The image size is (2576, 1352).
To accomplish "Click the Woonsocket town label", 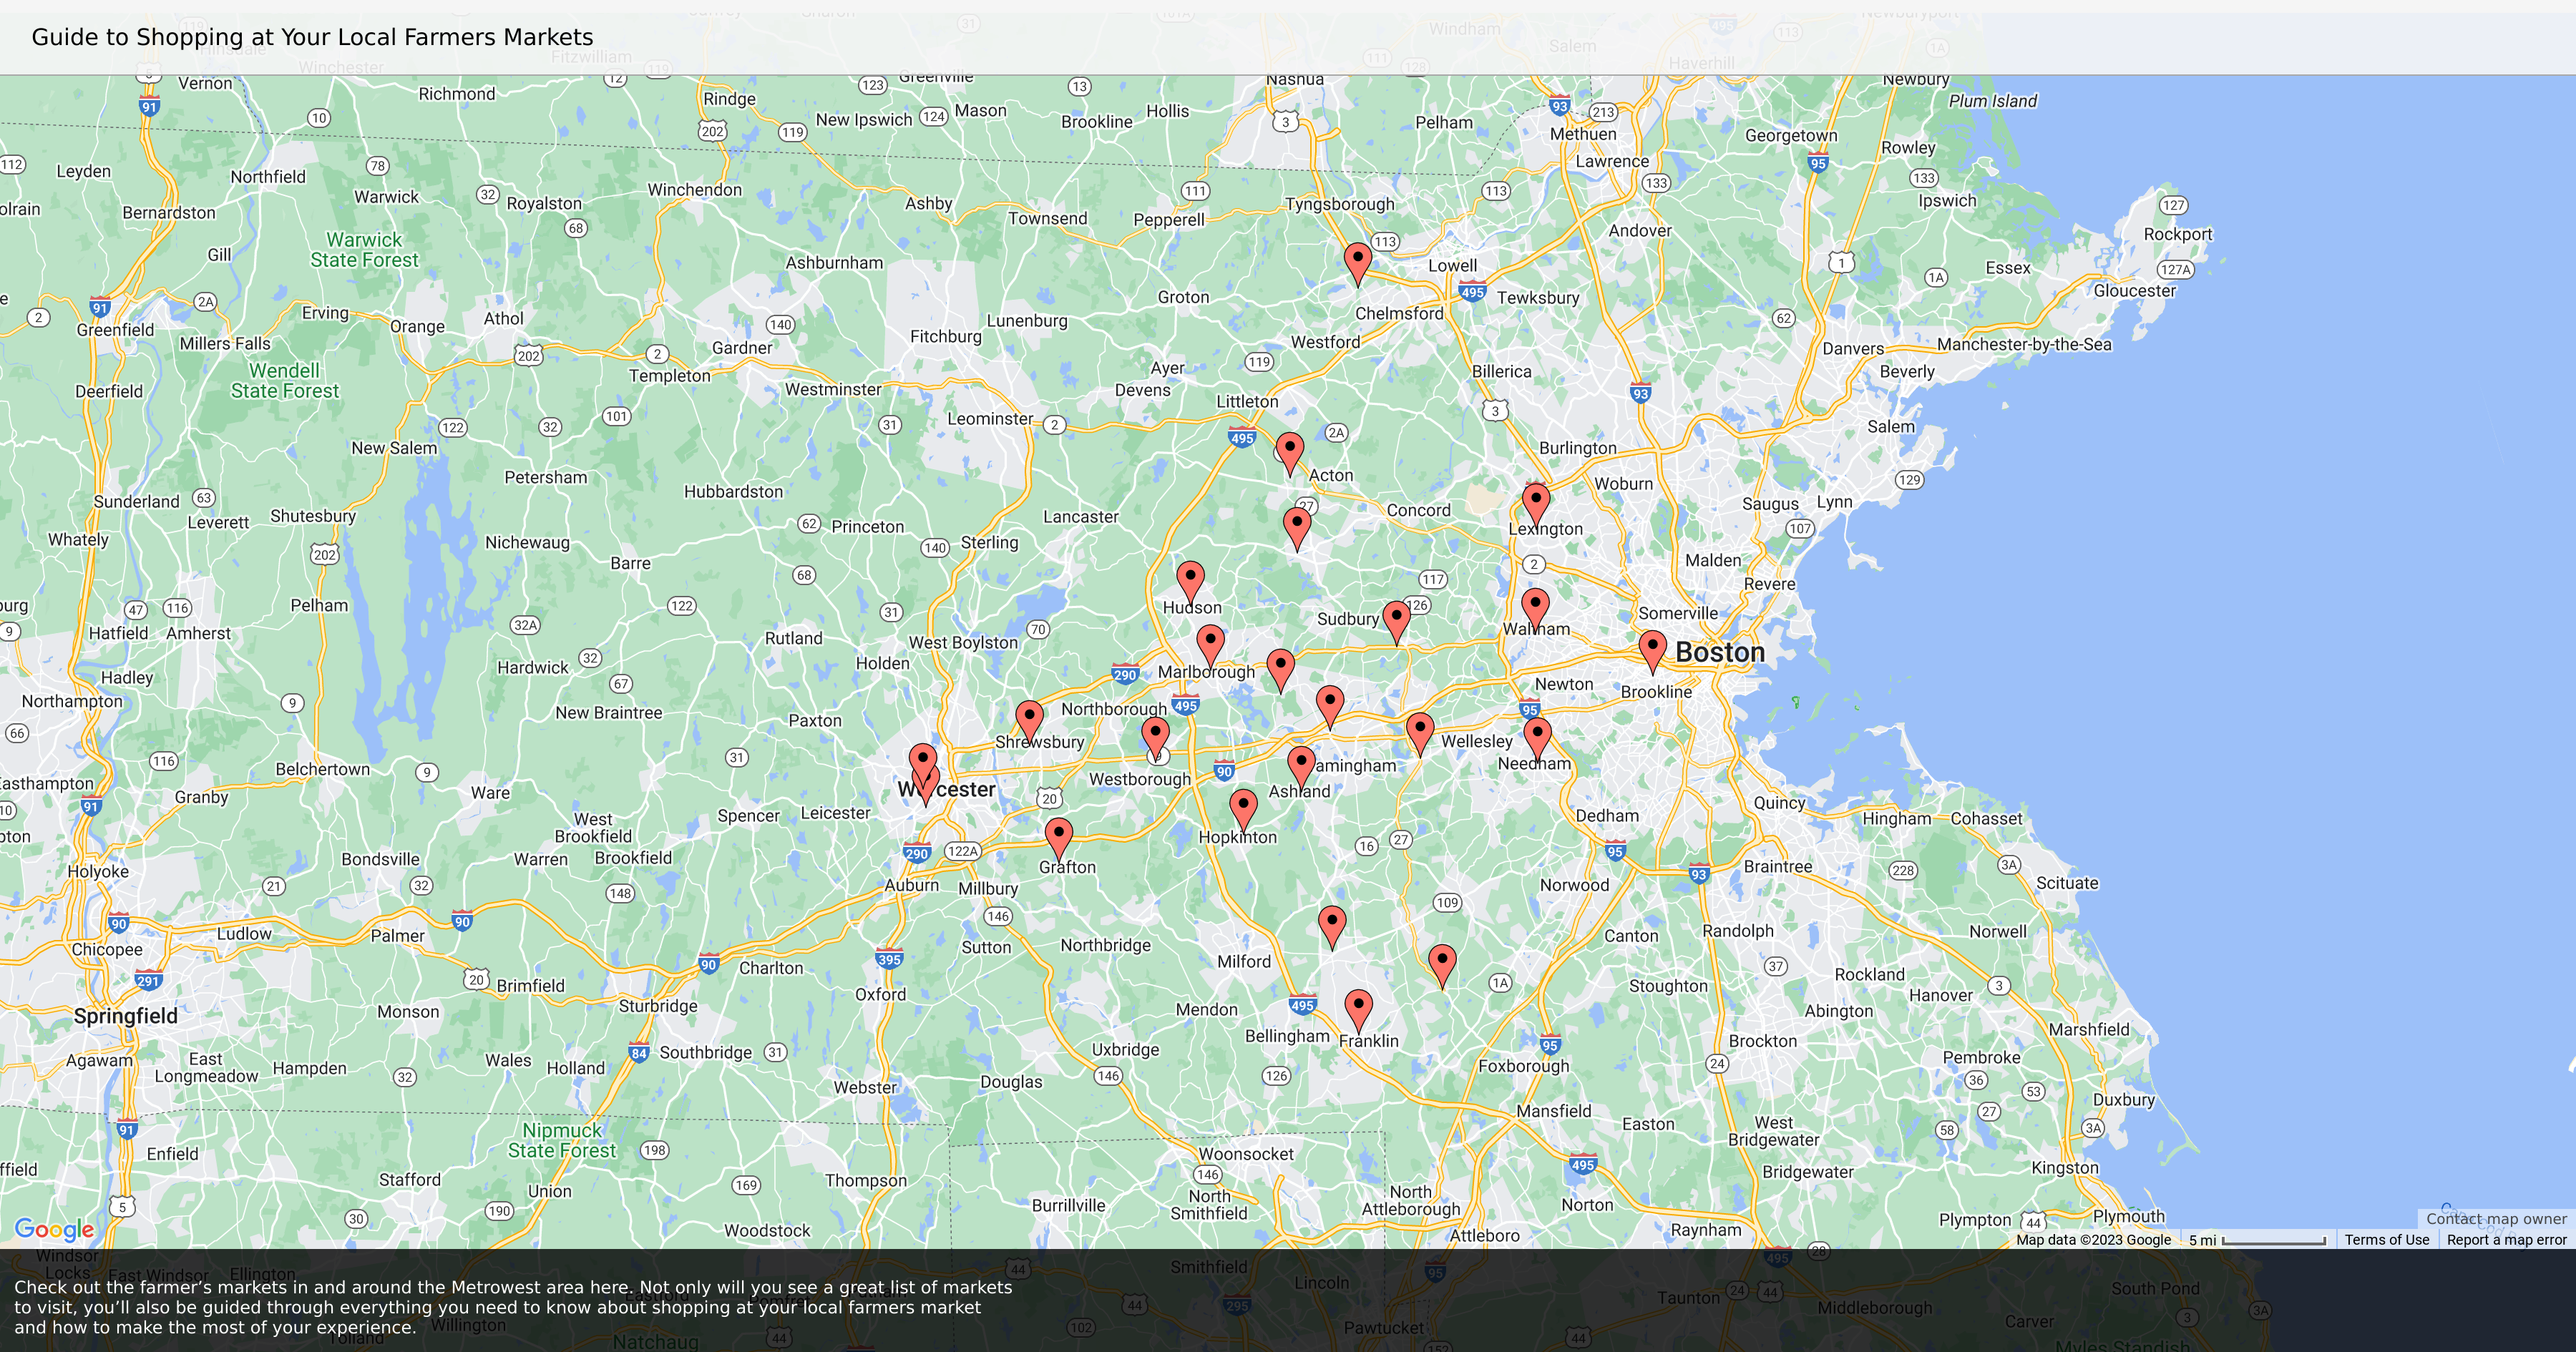I will (1245, 1153).
